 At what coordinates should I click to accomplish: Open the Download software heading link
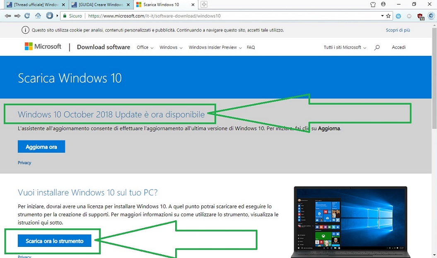104,47
